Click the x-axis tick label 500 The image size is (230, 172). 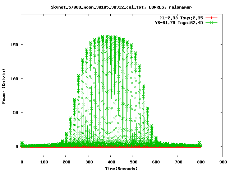coord(133,162)
